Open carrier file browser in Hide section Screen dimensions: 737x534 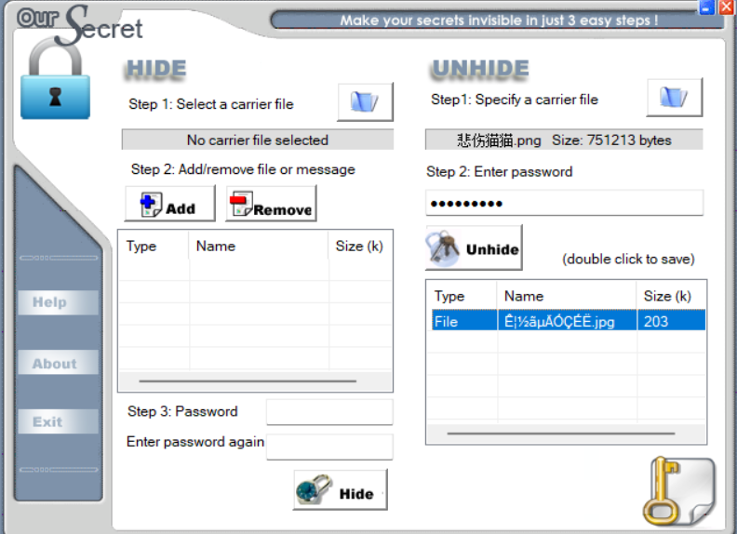pos(365,101)
